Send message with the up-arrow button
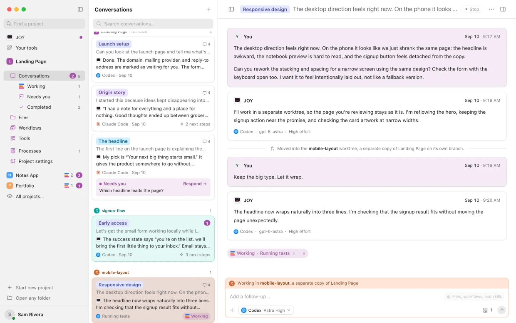The height and width of the screenshot is (323, 516). click(x=502, y=310)
